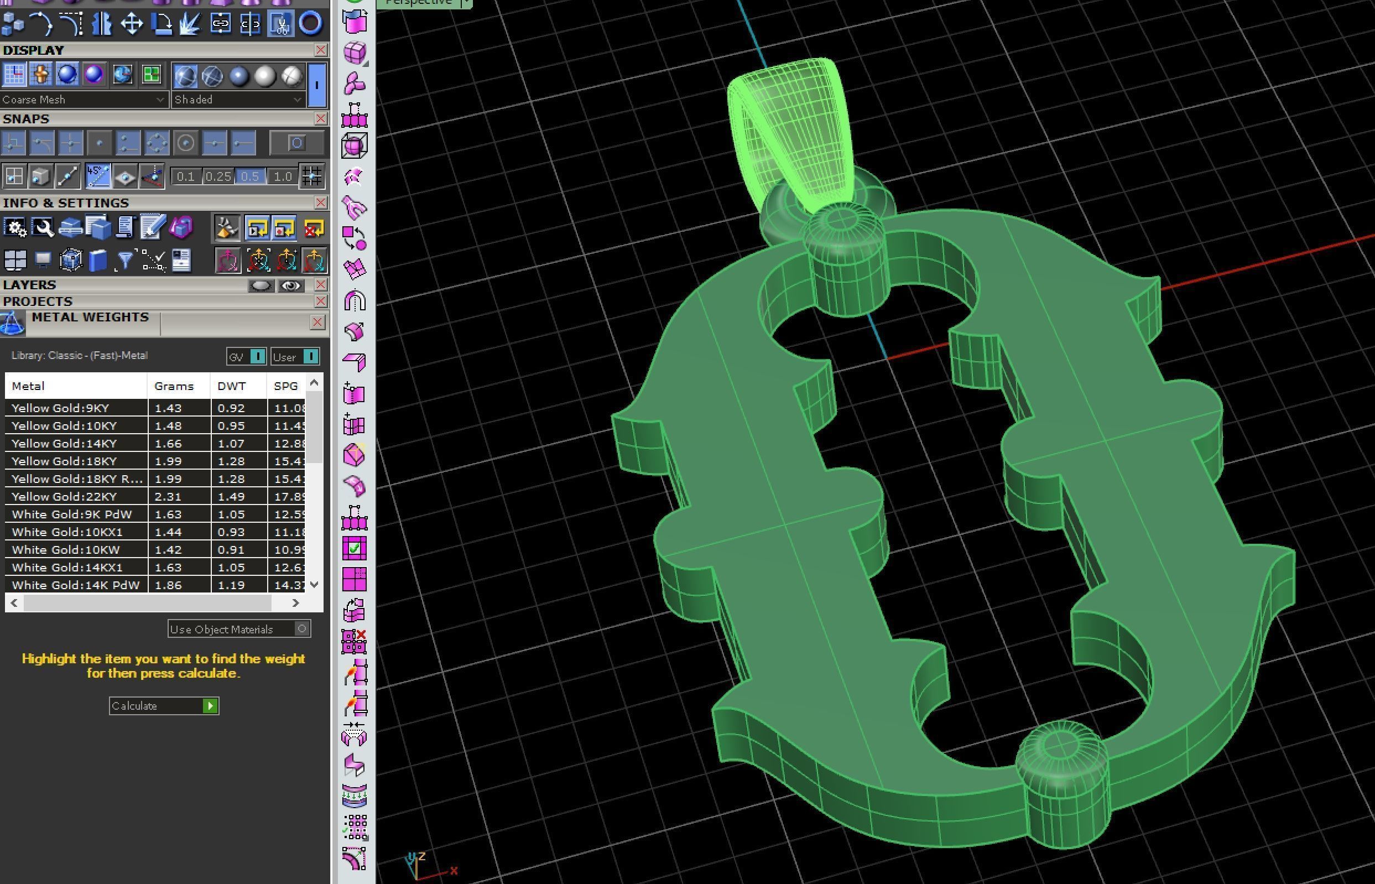Click the Grams column header
Viewport: 1375px width, 884px height.
(179, 386)
